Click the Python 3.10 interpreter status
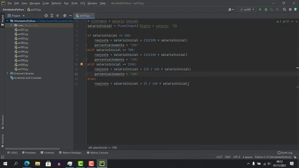Screen dimensions: 299x168 point(273,157)
